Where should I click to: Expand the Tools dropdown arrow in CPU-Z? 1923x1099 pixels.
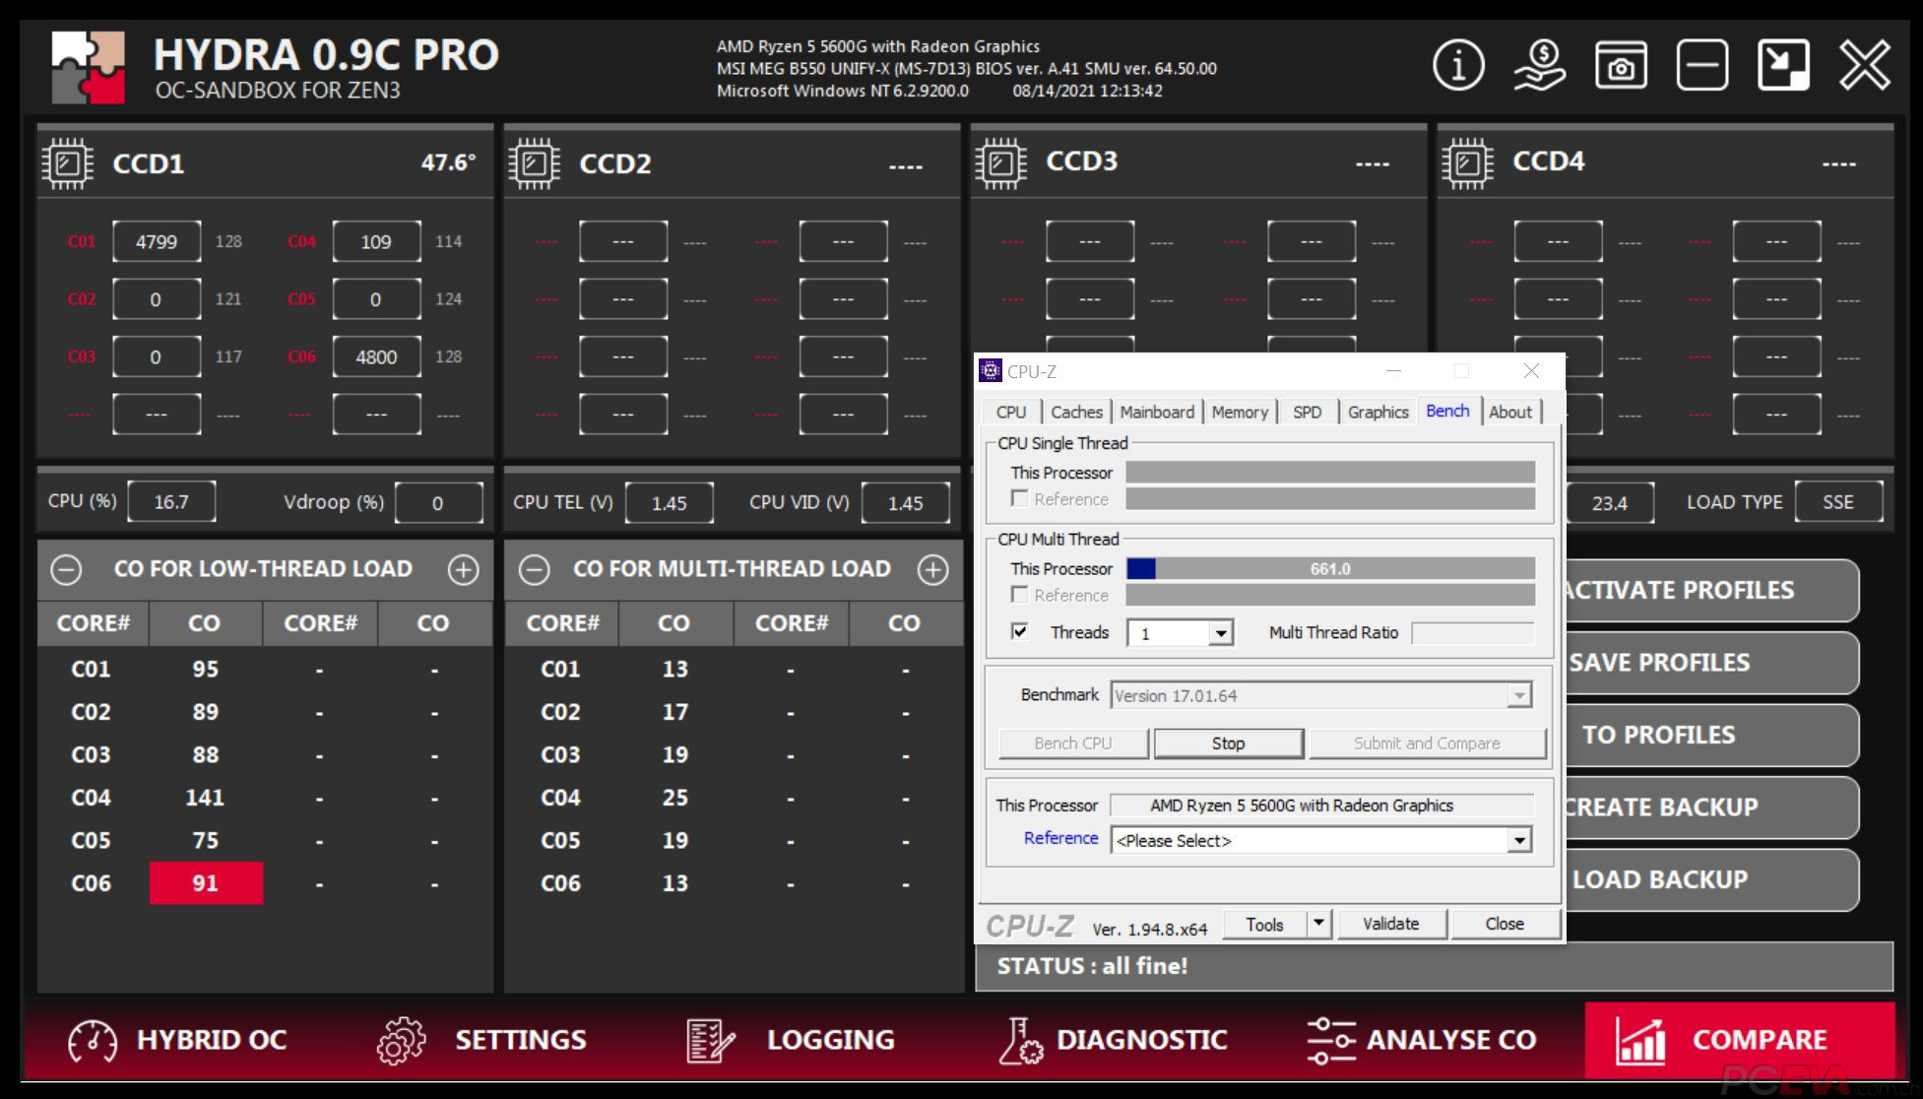coord(1318,924)
